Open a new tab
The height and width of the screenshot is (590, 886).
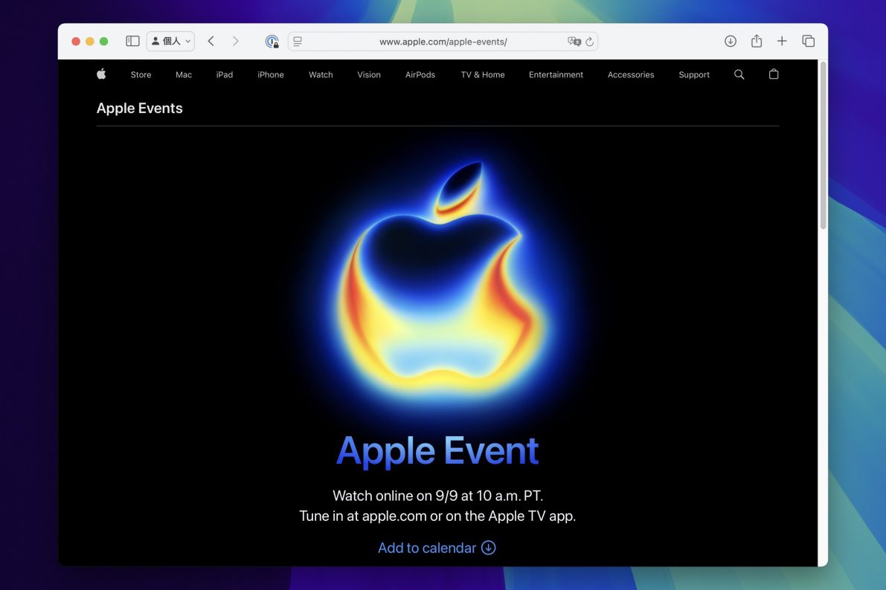[782, 42]
